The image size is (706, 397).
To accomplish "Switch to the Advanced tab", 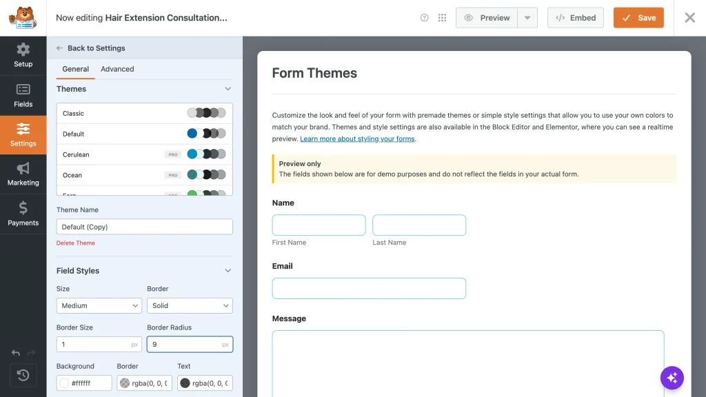I will [117, 69].
